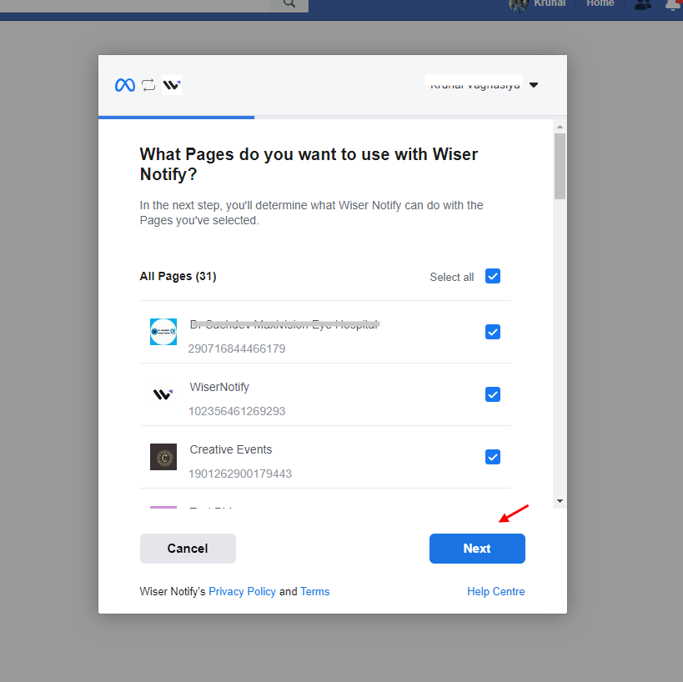Image resolution: width=683 pixels, height=682 pixels.
Task: Click the friends icon in Facebook top bar
Action: (642, 4)
